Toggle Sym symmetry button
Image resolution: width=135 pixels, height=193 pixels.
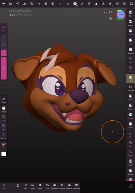tap(4, 28)
